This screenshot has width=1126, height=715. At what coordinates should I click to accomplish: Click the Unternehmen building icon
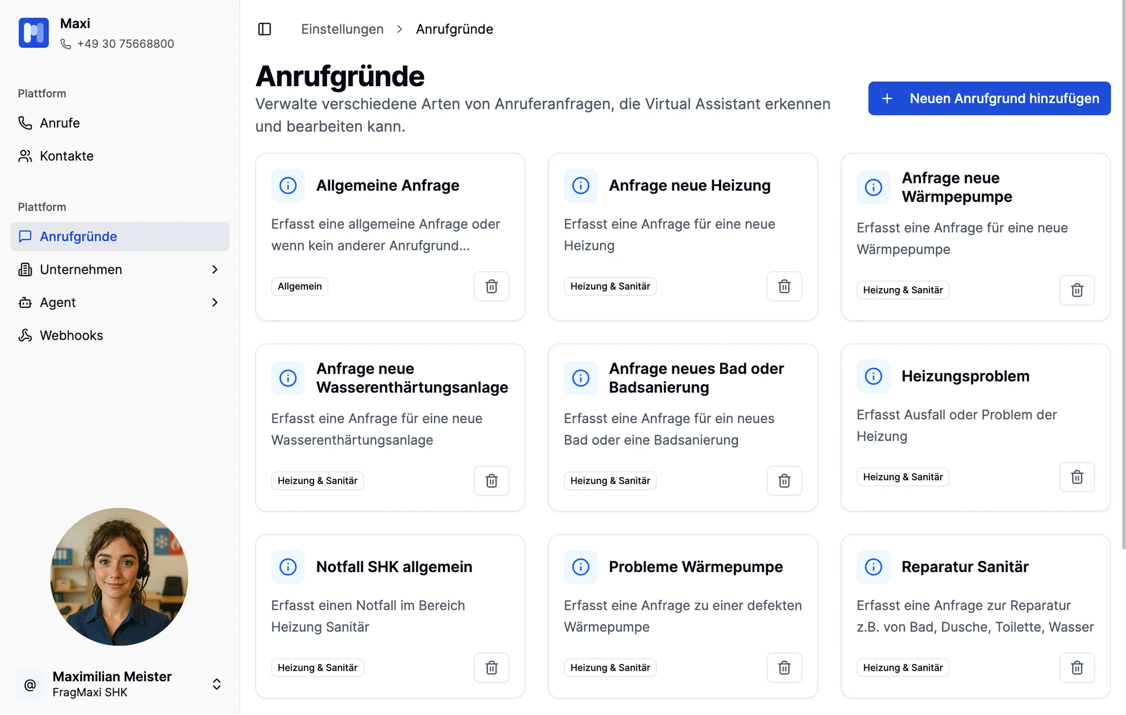25,269
